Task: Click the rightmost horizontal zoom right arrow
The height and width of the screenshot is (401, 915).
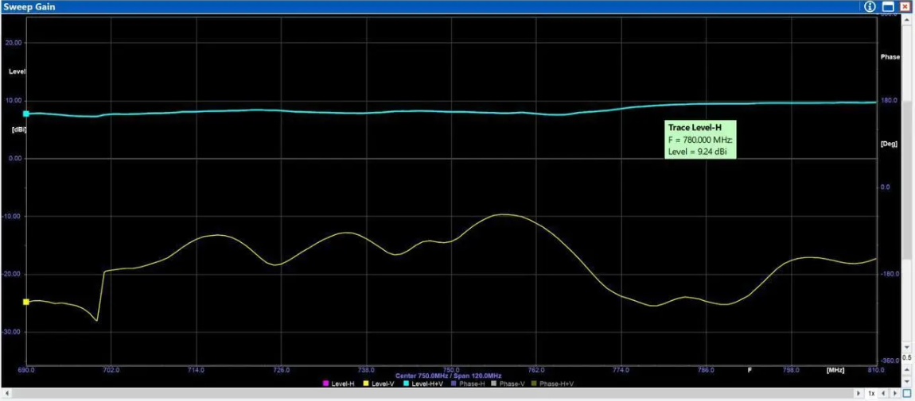Action: [895, 393]
